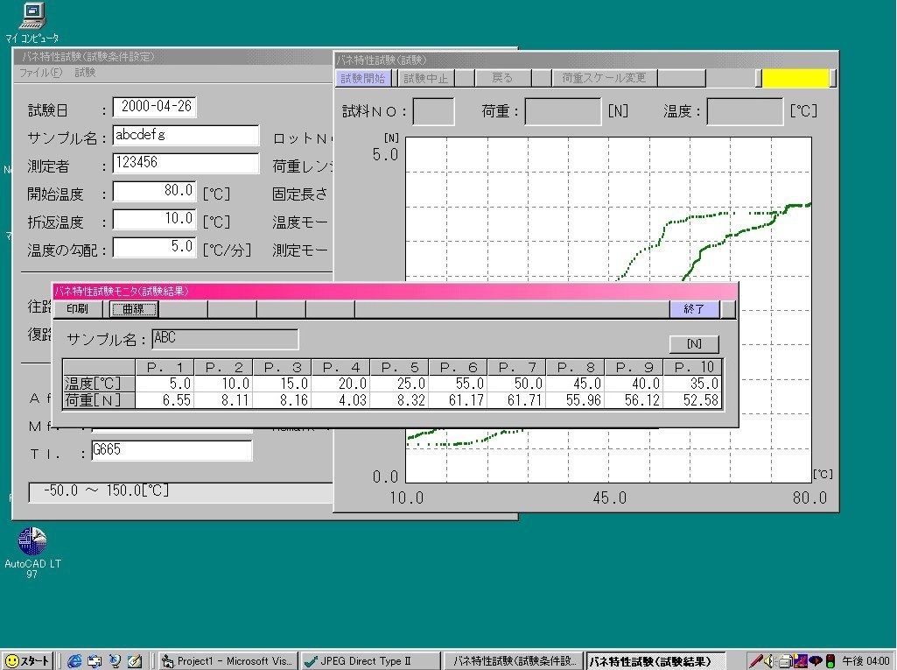Screen dimensions: 897x670
Task: Click the 戻る button in test window
Action: pos(502,78)
